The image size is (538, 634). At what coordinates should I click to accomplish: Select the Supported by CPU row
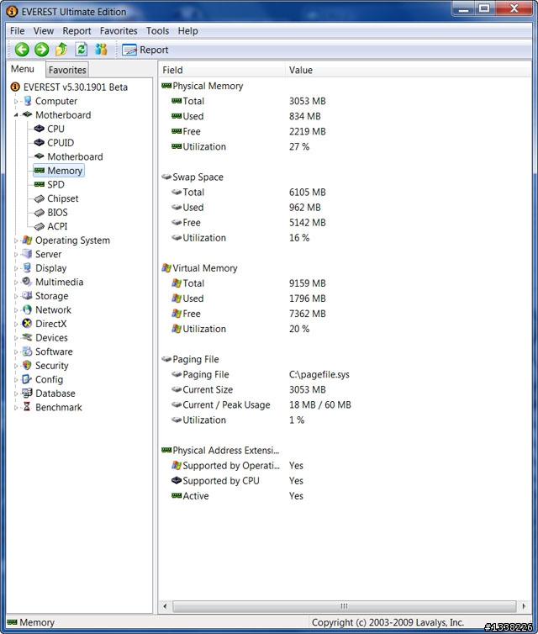345,481
